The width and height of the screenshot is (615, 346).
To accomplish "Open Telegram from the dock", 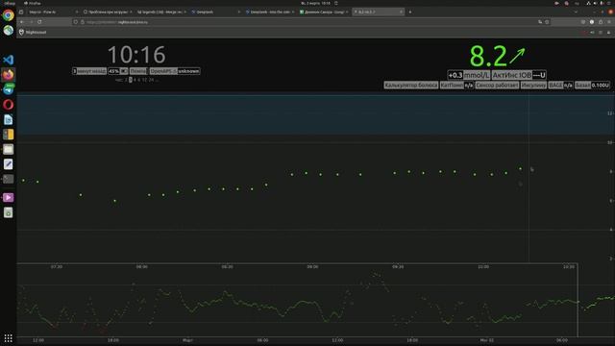I will click(9, 89).
